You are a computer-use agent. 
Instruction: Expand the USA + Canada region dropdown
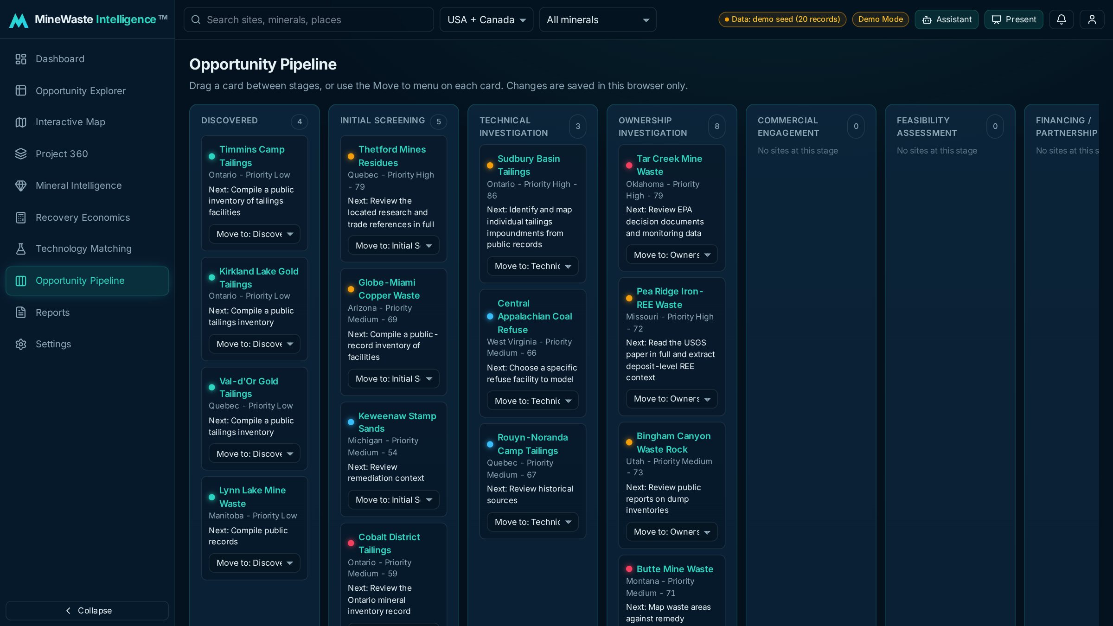click(x=486, y=19)
